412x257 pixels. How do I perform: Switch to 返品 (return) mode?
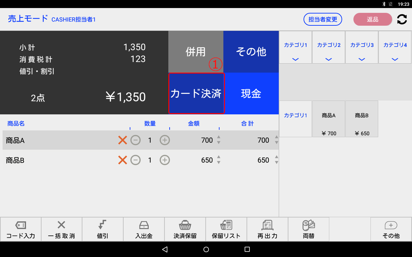point(372,19)
